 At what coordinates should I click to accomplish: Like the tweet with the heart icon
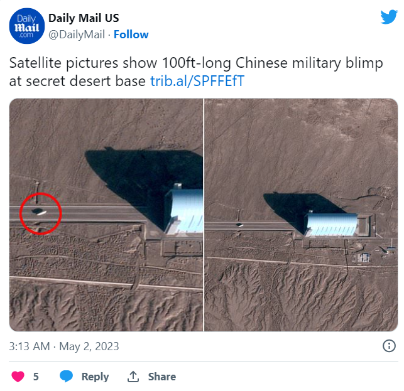[x=18, y=377]
